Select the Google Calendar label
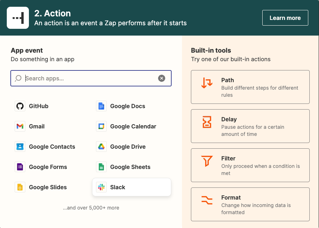 [133, 126]
